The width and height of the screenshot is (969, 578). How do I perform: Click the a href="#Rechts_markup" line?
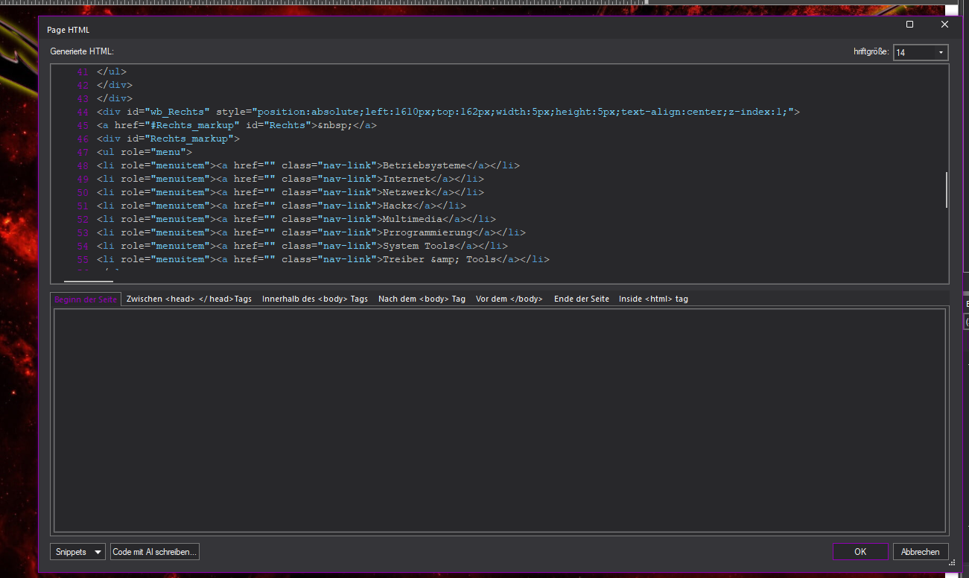[236, 125]
